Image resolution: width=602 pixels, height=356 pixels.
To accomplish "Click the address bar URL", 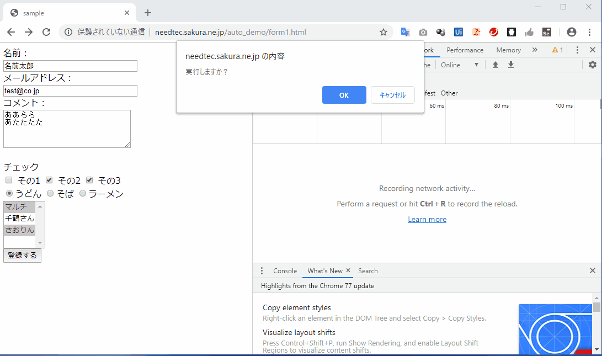I will point(230,32).
